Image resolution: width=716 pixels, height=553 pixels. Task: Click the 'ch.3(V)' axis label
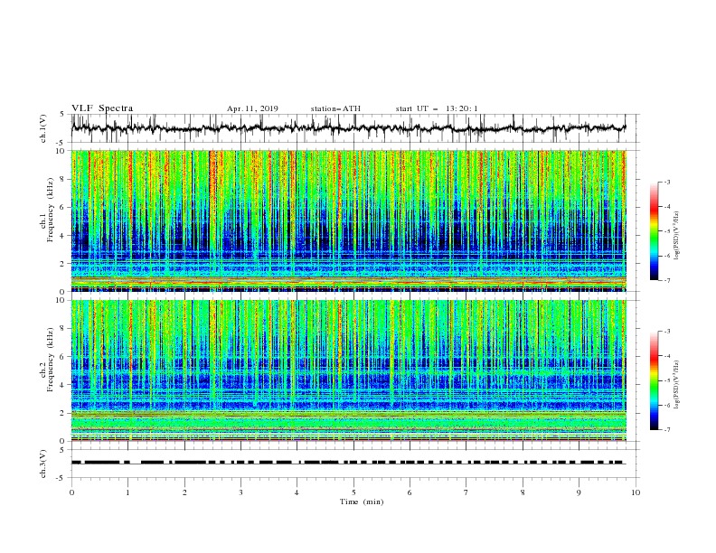tap(43, 464)
